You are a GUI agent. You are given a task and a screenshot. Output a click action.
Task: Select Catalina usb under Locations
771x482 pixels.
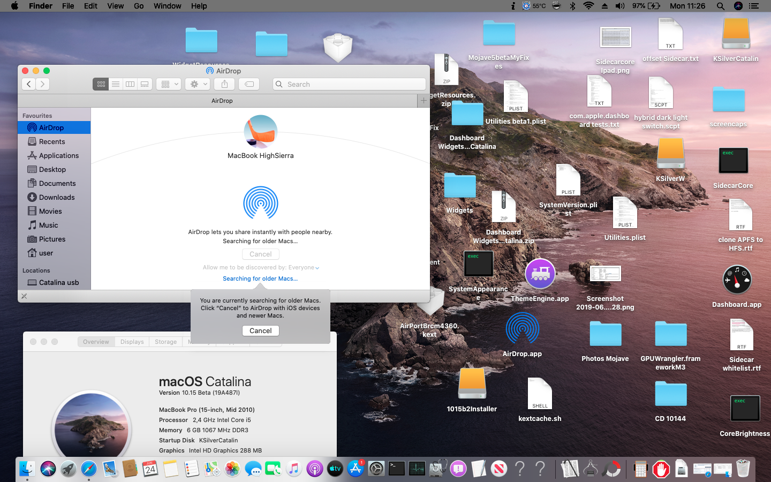pyautogui.click(x=54, y=282)
